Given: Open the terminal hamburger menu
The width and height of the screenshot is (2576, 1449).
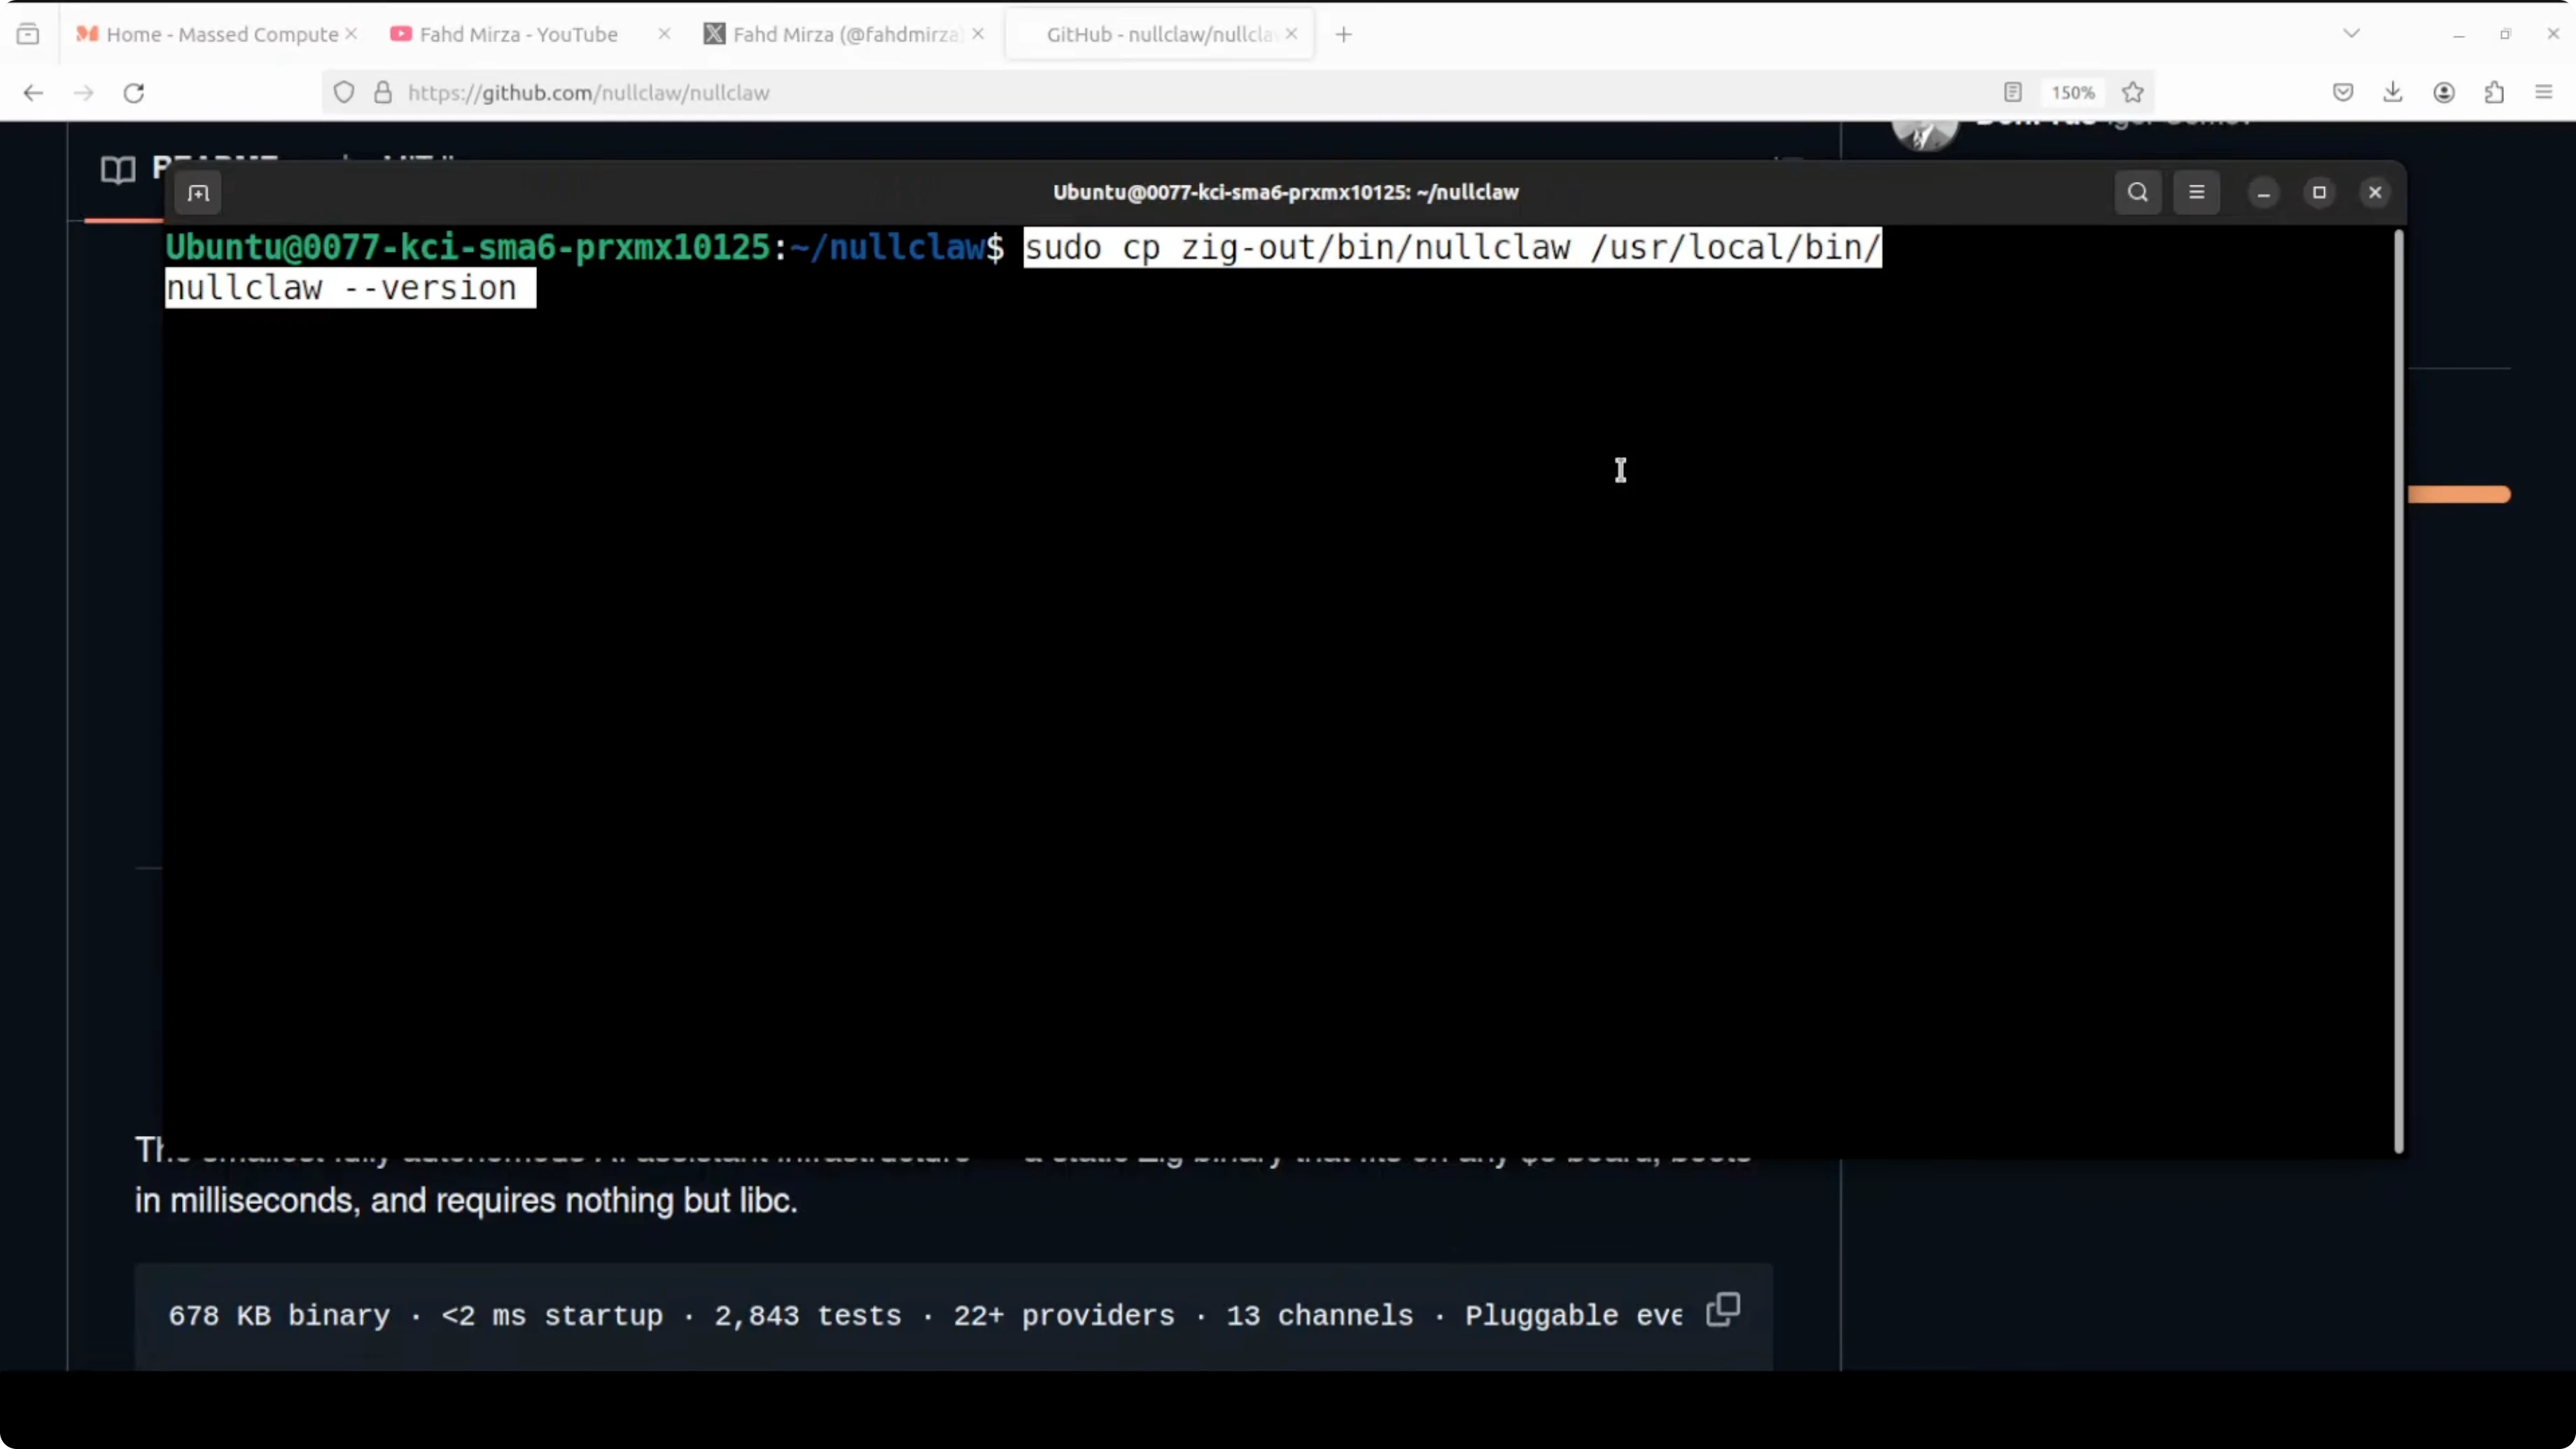Looking at the screenshot, I should click(x=2196, y=193).
